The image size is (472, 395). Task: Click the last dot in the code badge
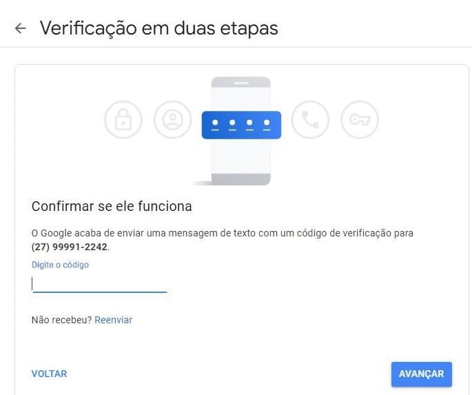pyautogui.click(x=267, y=123)
